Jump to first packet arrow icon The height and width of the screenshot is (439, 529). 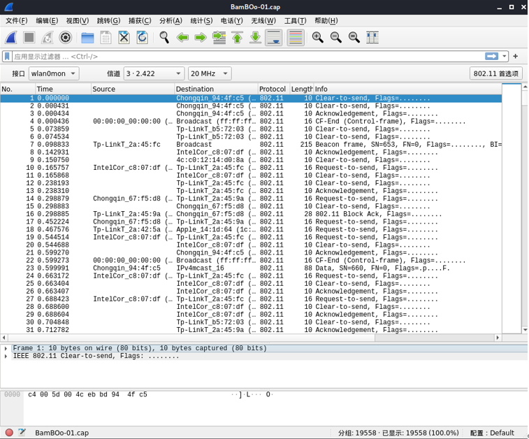(237, 37)
